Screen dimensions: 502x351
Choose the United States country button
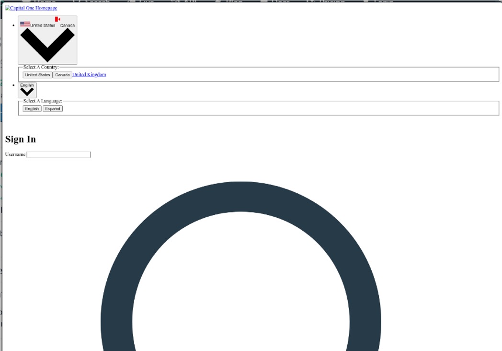(37, 75)
